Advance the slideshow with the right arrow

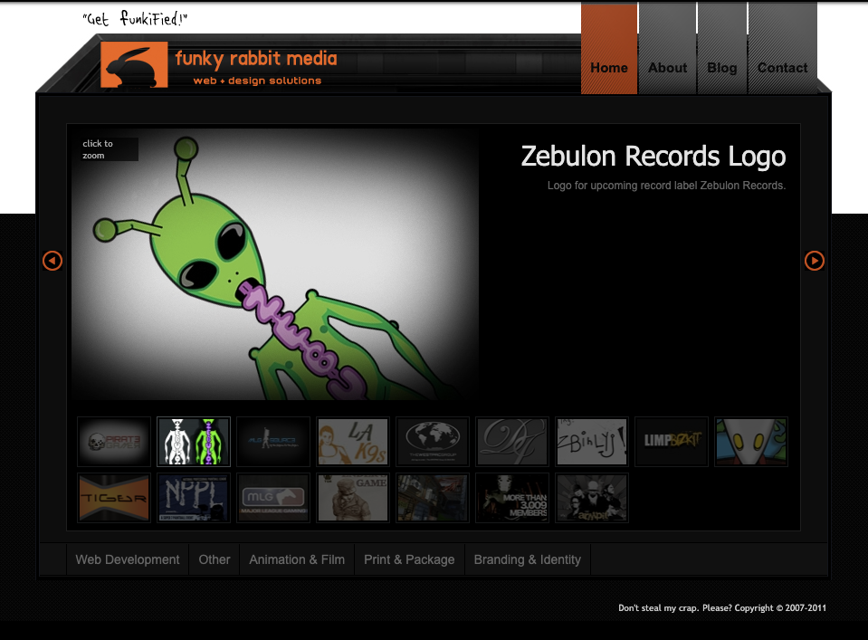814,261
